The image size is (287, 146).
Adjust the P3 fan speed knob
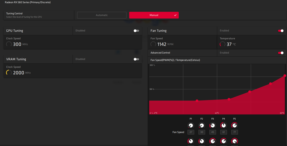coord(213,125)
